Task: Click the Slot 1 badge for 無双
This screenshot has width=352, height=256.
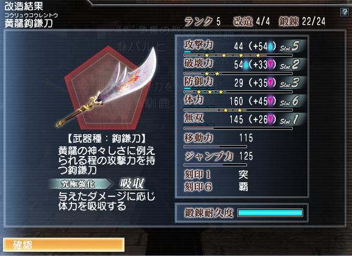Action: [x=290, y=119]
